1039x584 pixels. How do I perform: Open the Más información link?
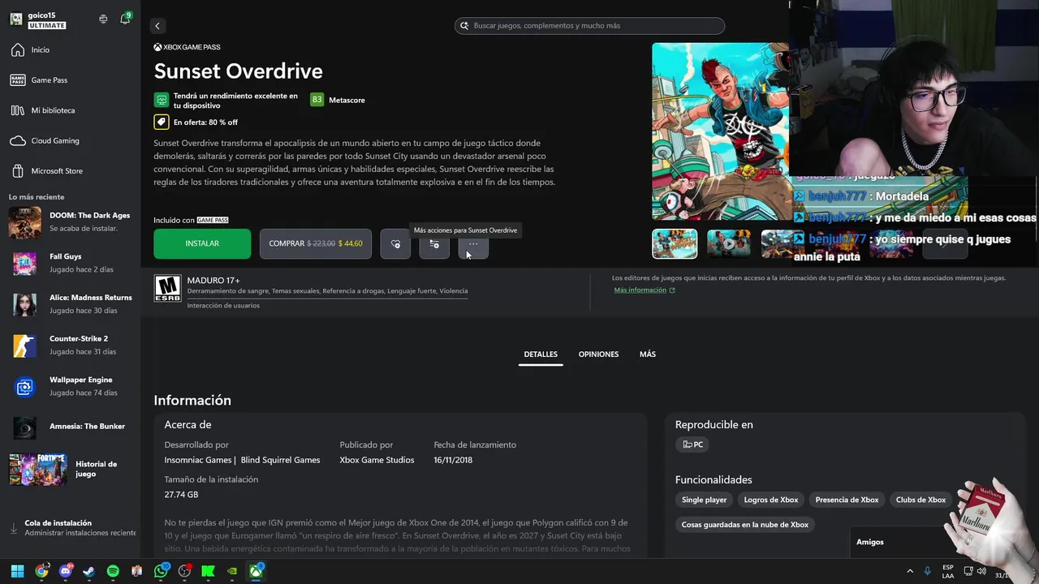point(645,290)
